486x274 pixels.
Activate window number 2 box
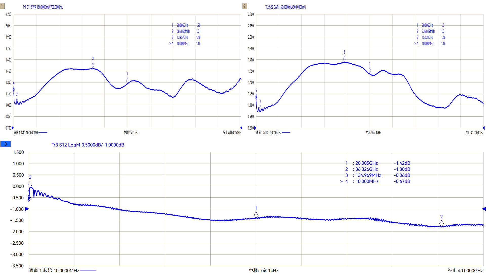click(x=245, y=6)
